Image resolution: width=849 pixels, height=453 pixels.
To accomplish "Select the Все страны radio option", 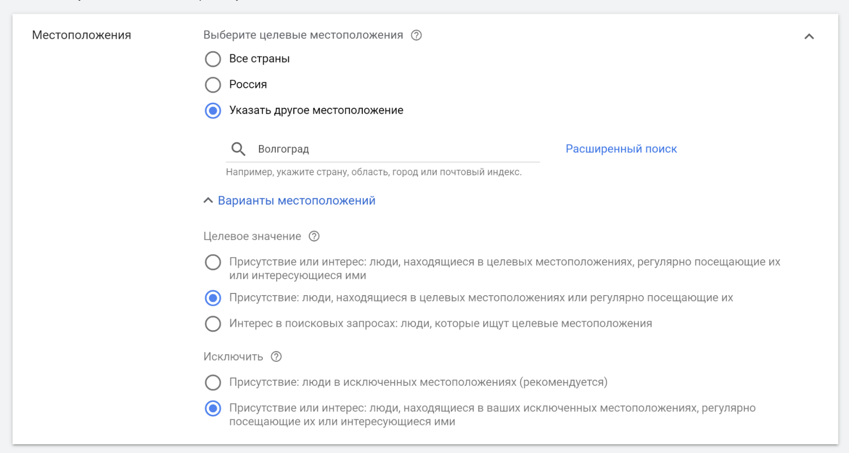I will 213,59.
